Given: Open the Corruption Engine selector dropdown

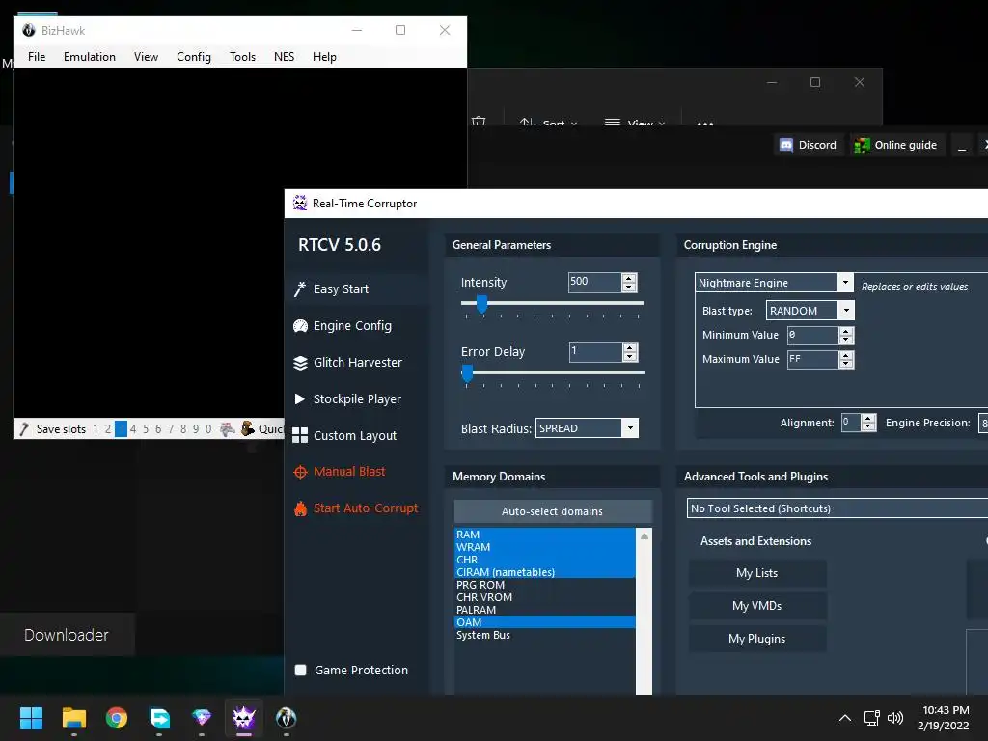Looking at the screenshot, I should tap(845, 283).
